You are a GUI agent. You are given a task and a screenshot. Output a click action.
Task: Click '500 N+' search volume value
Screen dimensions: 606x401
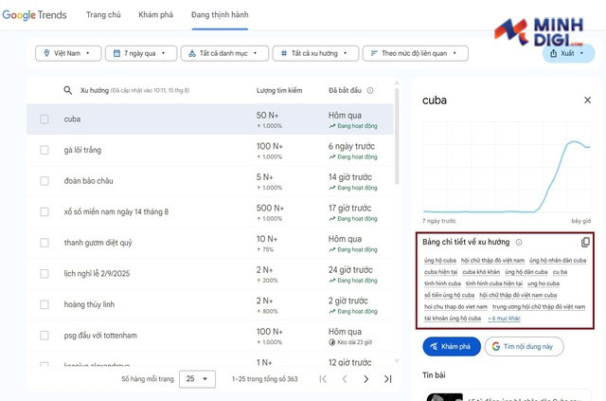click(270, 209)
